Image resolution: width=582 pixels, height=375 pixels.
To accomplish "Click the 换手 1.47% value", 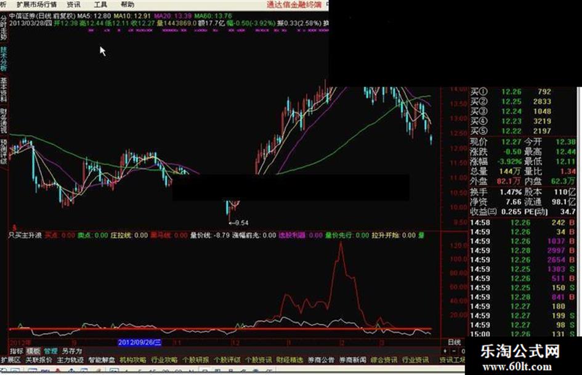I will (511, 192).
